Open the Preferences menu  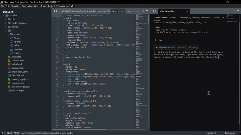tap(62, 6)
